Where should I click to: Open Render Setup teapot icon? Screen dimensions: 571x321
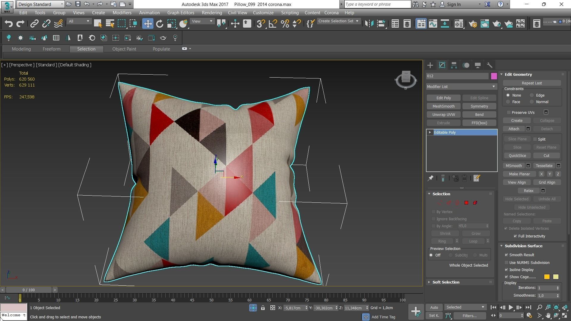473,24
